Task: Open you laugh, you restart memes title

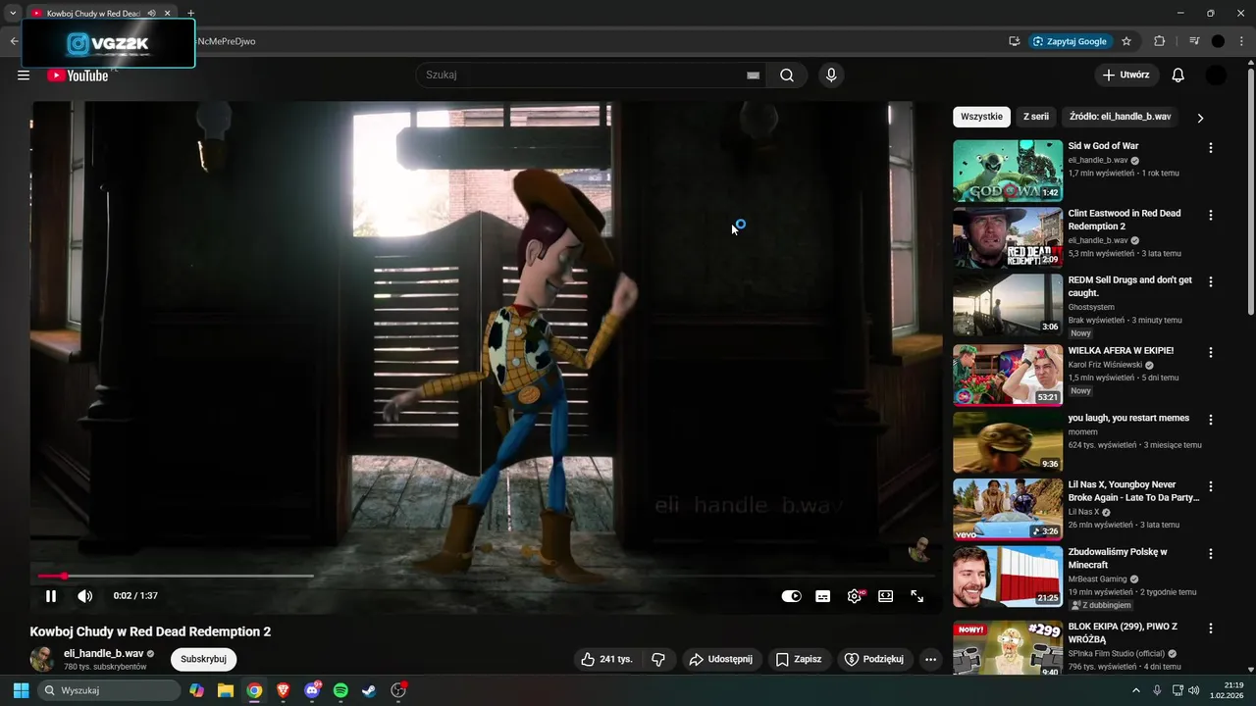Action: point(1128,418)
